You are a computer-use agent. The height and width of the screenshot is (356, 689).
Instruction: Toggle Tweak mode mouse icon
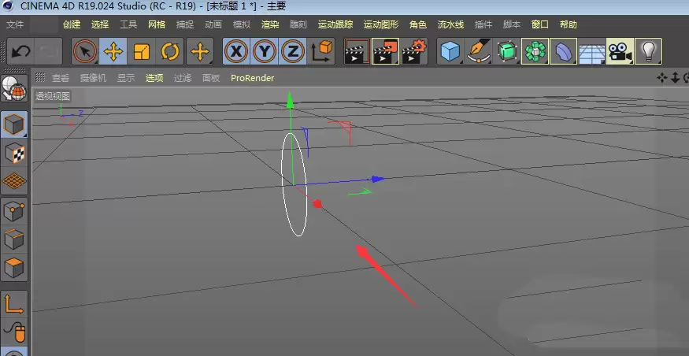click(14, 332)
